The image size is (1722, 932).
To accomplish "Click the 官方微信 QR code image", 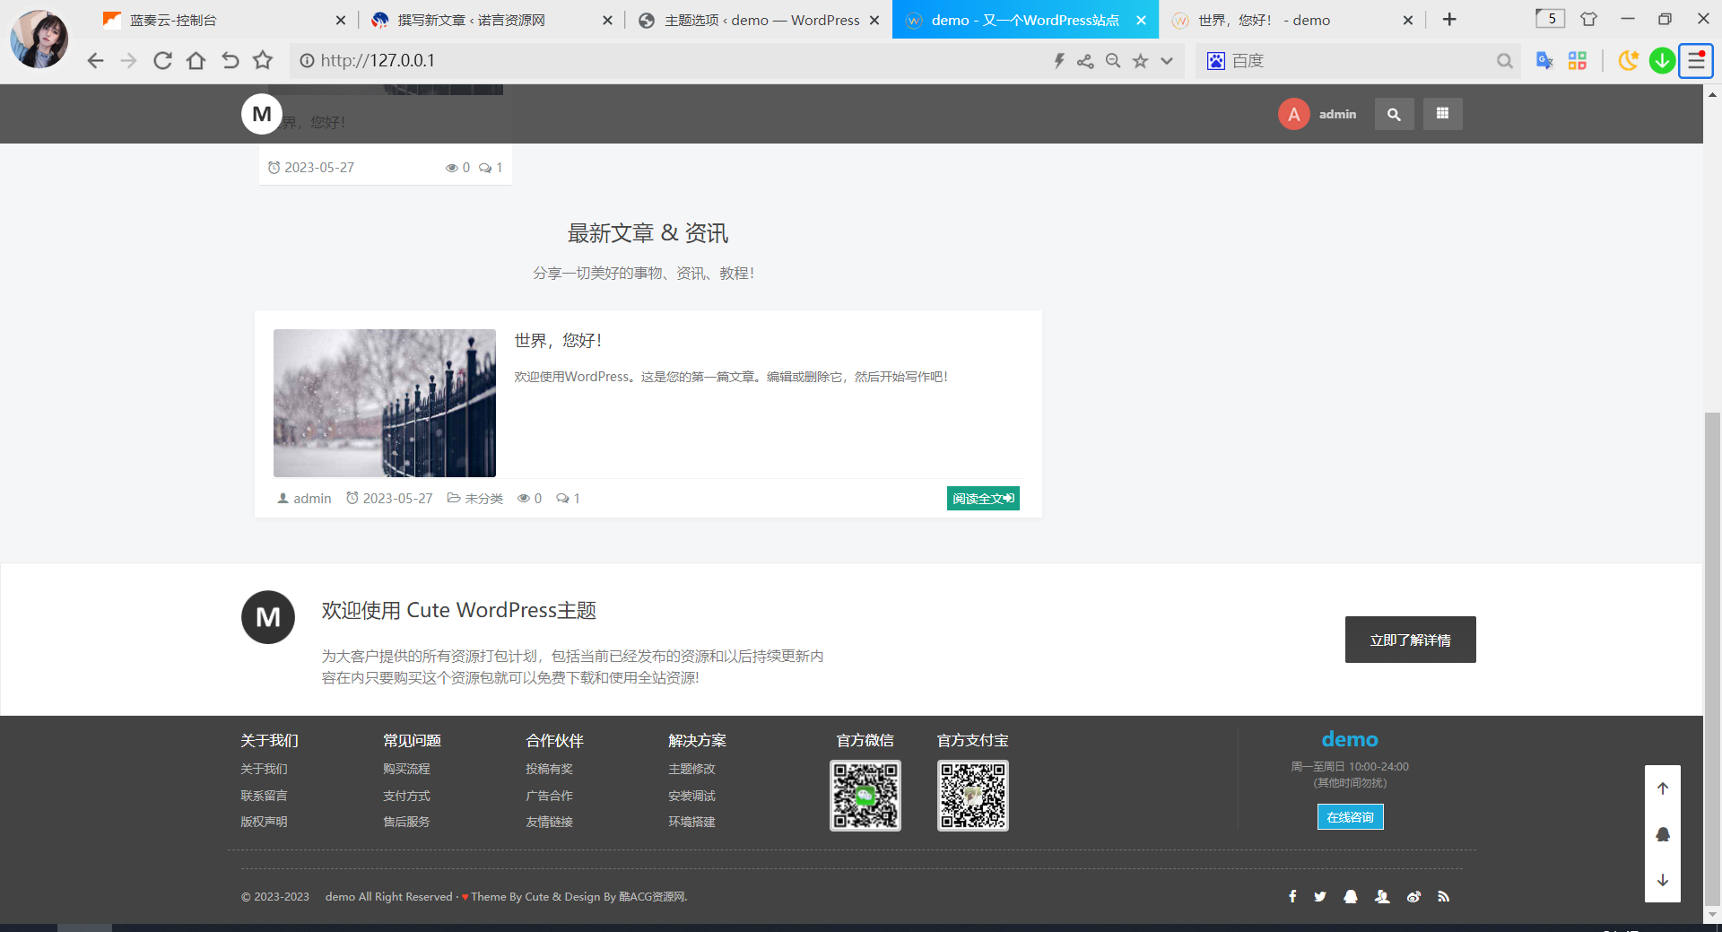I will [865, 796].
